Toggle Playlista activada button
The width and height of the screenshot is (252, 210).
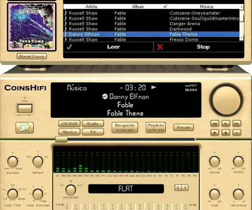tap(155, 128)
